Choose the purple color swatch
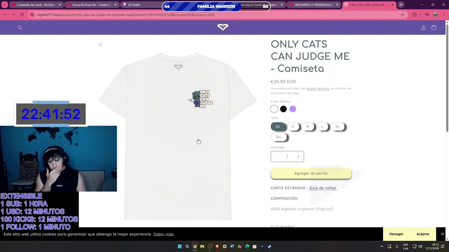 pos(293,109)
